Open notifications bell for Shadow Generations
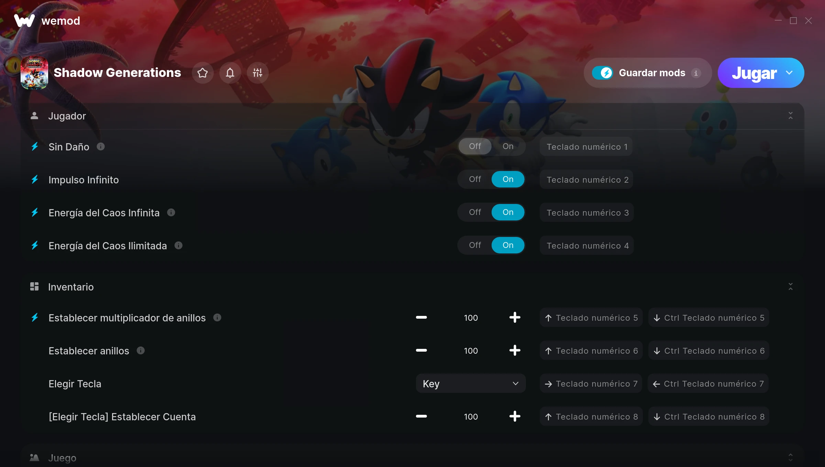Image resolution: width=825 pixels, height=467 pixels. [230, 73]
